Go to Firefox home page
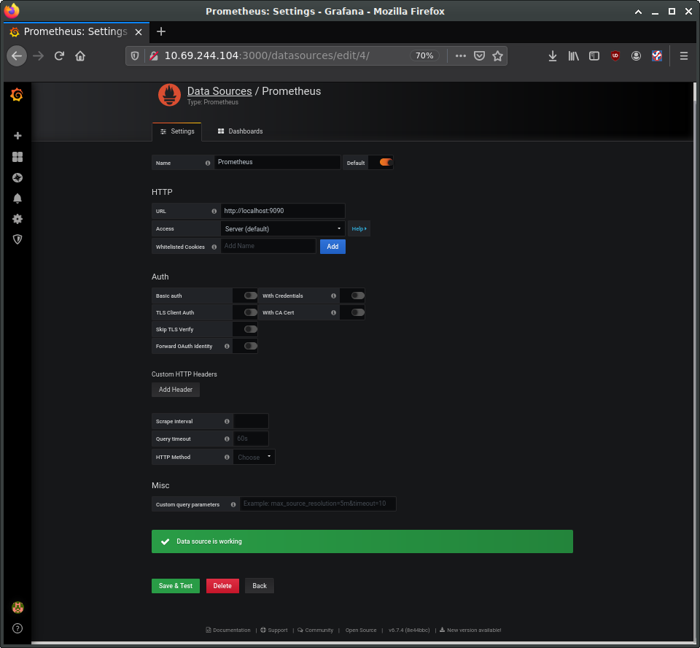The image size is (700, 648). (x=80, y=56)
